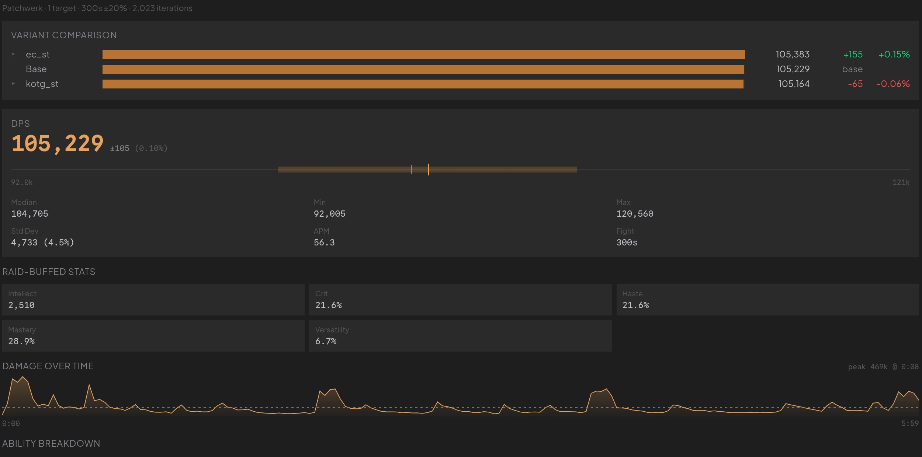
Task: Click the ec_st DPS bar
Action: click(x=423, y=55)
